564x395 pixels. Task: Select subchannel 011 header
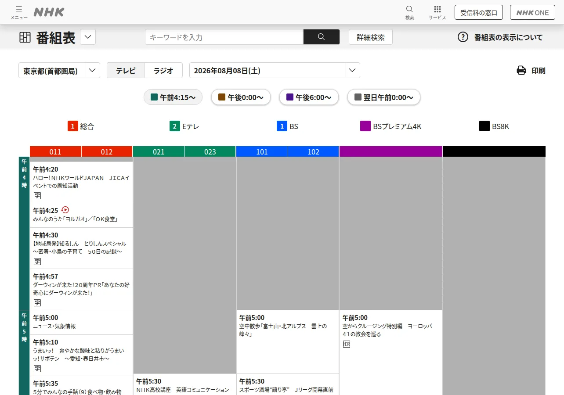[55, 151]
